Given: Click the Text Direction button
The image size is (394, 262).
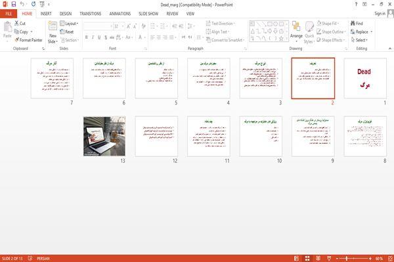Looking at the screenshot, I should click(x=221, y=24).
